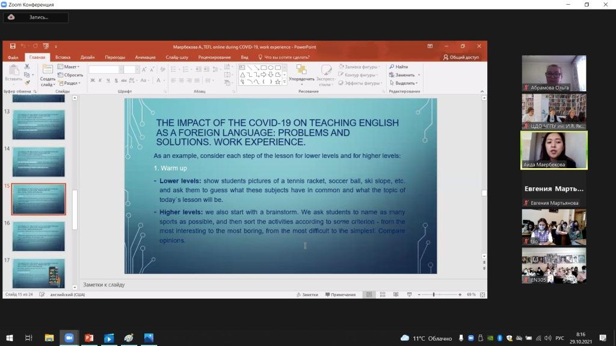The width and height of the screenshot is (616, 346).
Task: Collapse the ribbon with chevron
Action: click(x=482, y=91)
